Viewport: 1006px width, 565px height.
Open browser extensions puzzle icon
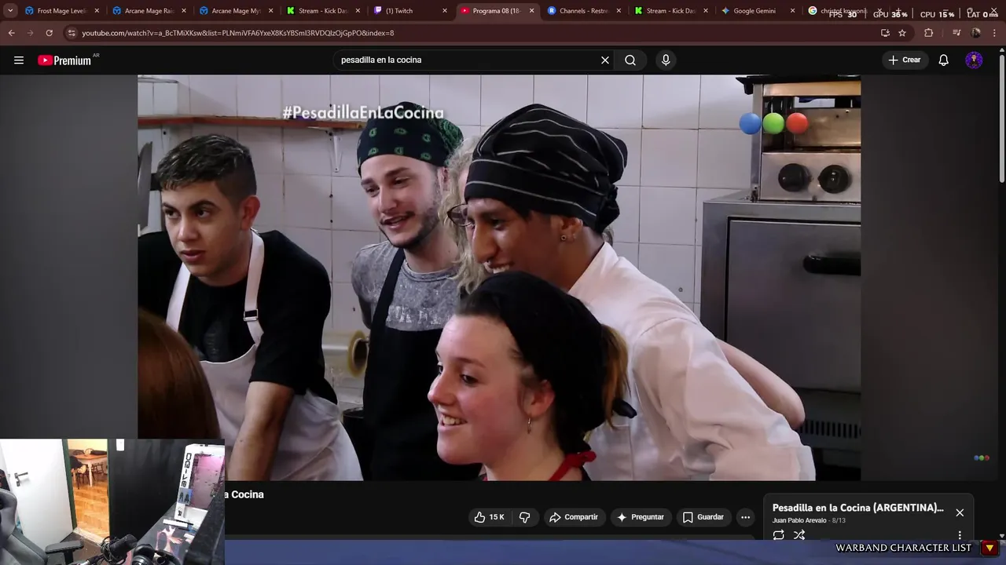(x=929, y=33)
